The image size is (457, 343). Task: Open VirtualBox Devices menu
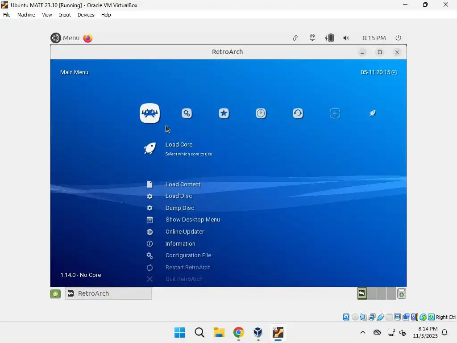click(x=86, y=15)
